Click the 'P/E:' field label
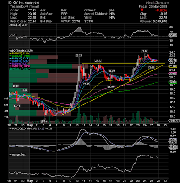Image resolution: width=180 pixels, height=183 pixels. pos(64,11)
